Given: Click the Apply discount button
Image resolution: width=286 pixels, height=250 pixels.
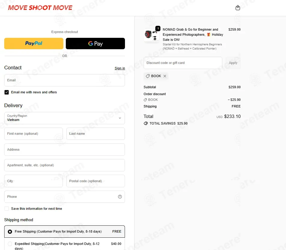Looking at the screenshot, I should (233, 63).
